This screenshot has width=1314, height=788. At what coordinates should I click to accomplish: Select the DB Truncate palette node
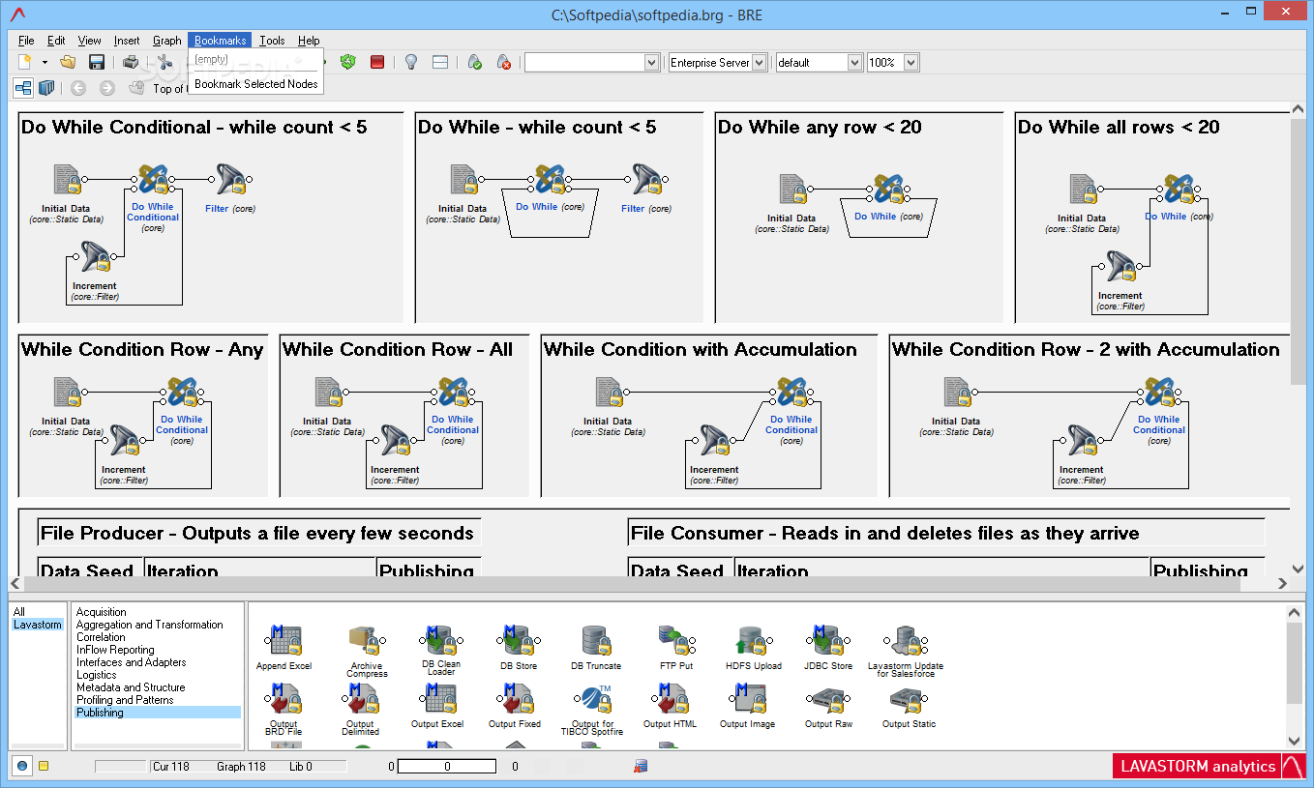596,648
